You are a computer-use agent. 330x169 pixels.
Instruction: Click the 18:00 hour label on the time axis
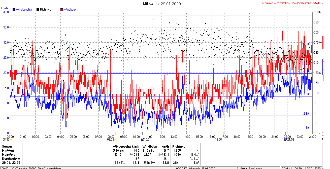coord(237,137)
